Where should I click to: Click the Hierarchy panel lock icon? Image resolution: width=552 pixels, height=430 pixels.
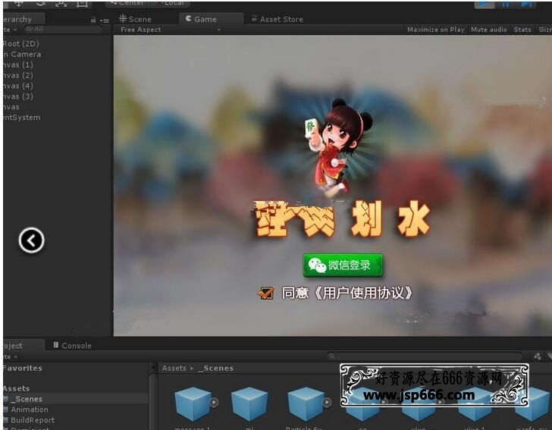point(93,20)
